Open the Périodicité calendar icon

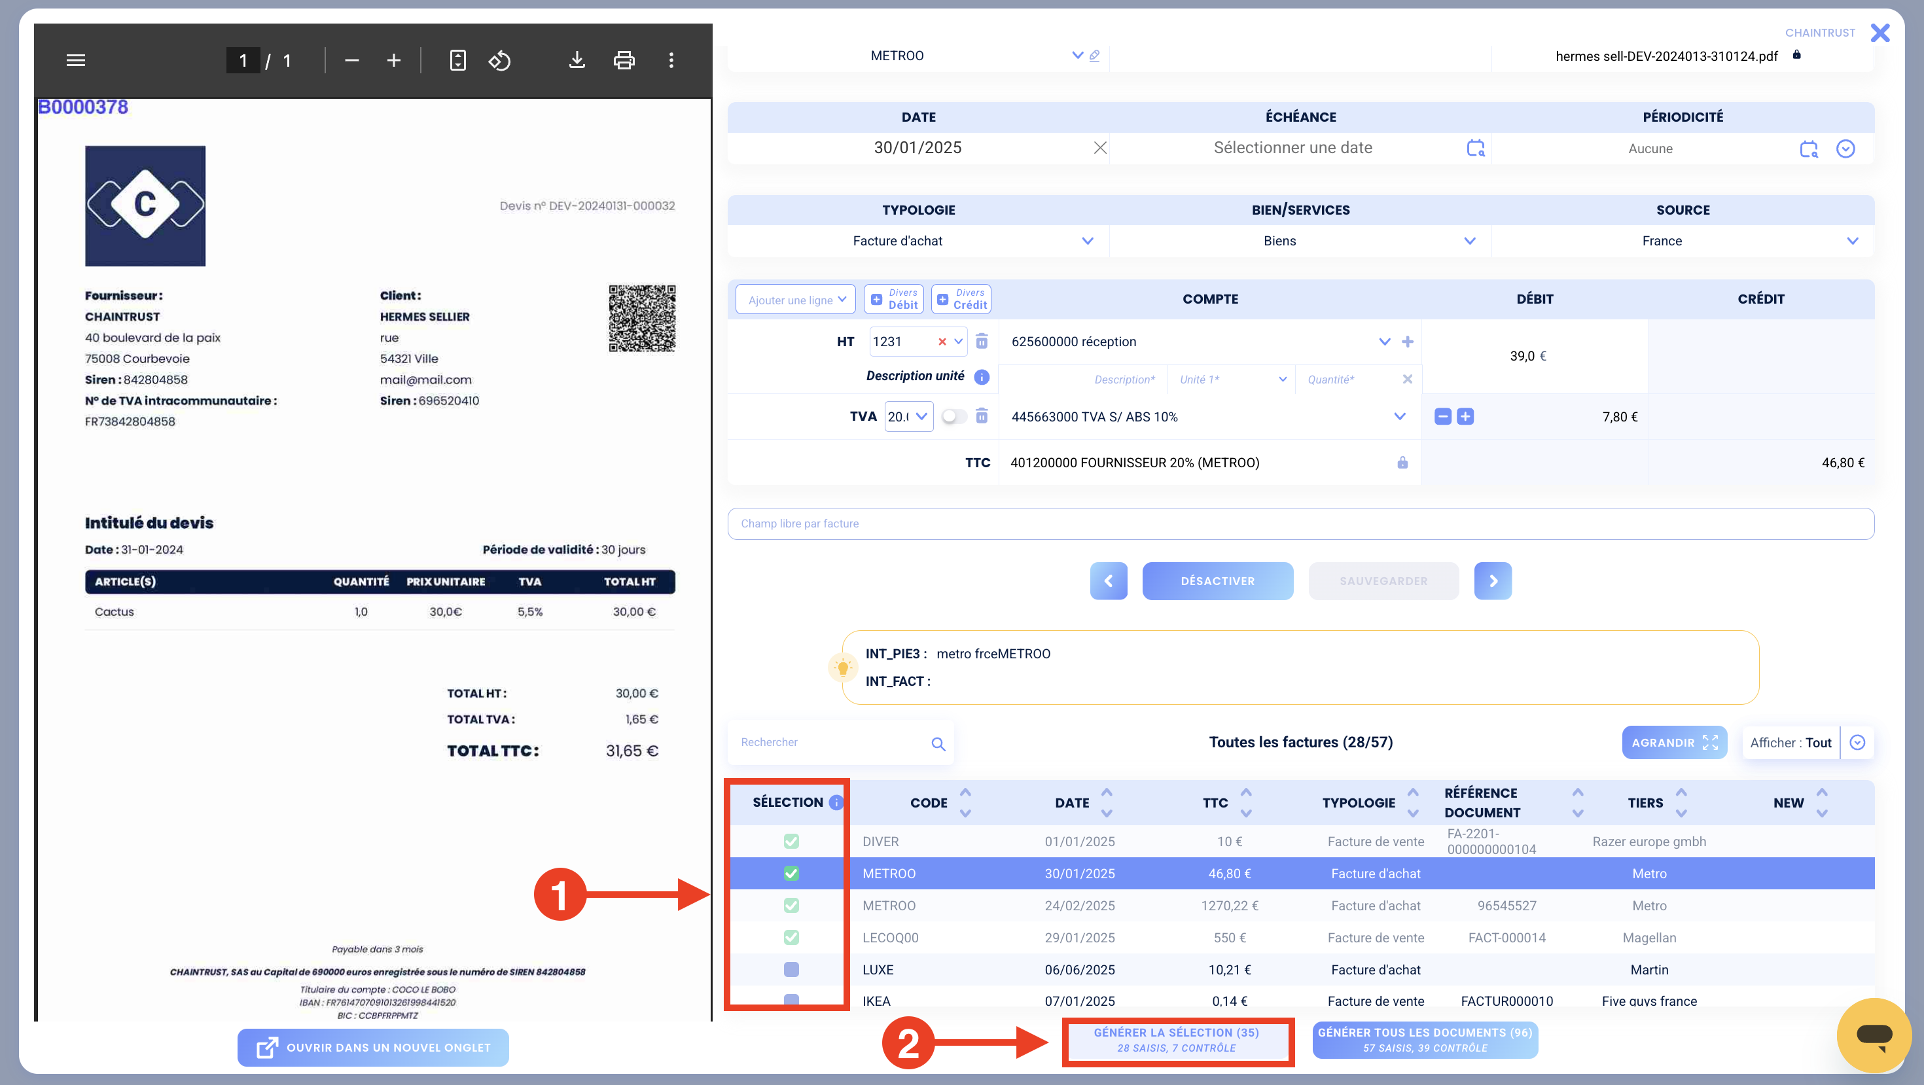1808,149
